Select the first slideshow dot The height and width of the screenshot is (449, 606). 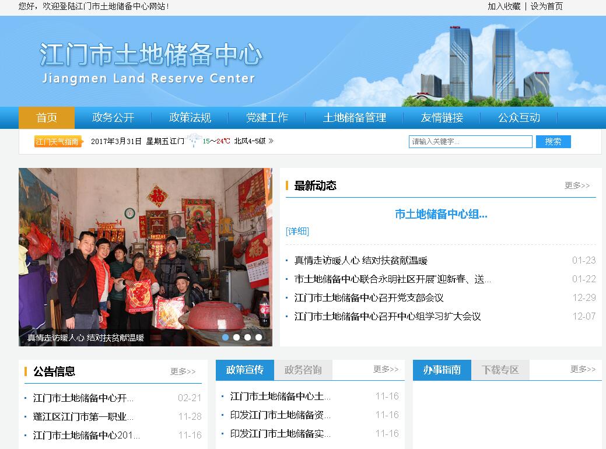point(225,337)
